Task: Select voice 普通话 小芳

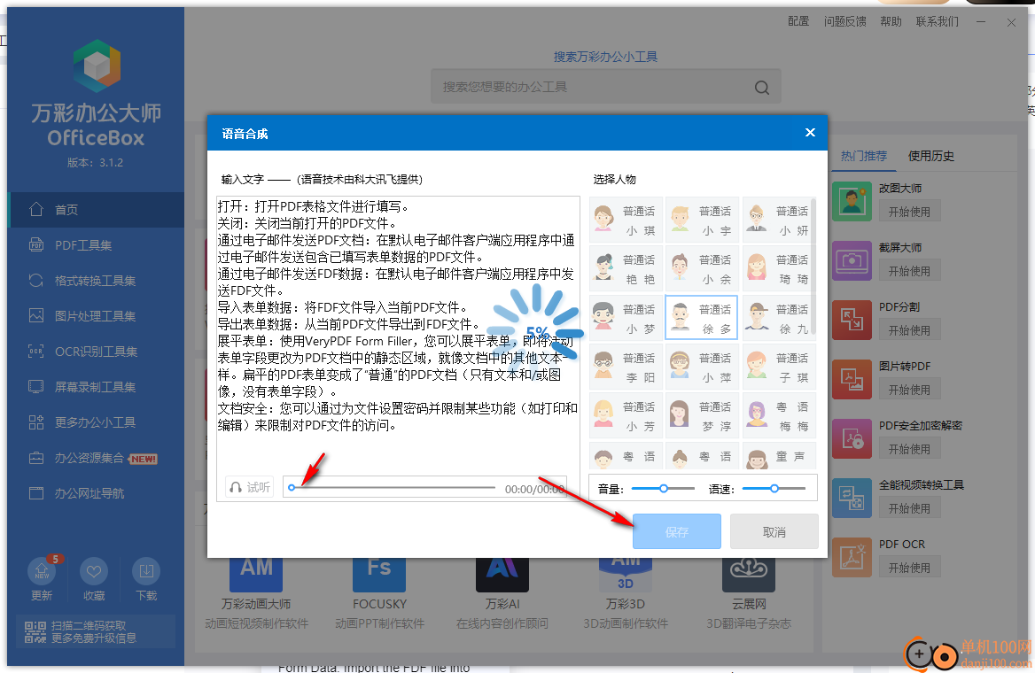Action: pos(625,415)
